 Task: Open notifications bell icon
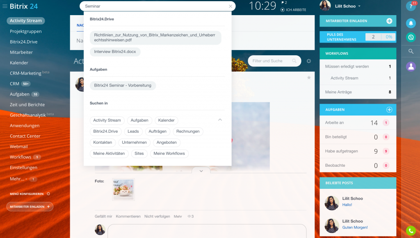(x=411, y=23)
